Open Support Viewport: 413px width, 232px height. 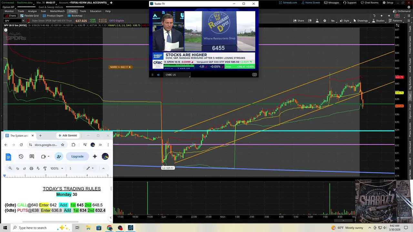click(x=350, y=3)
